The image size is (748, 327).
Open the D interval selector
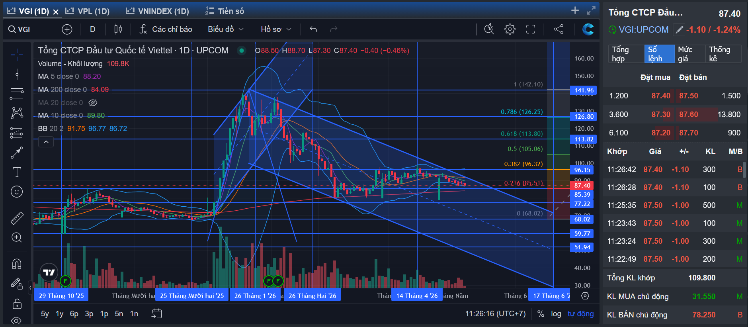coord(93,29)
